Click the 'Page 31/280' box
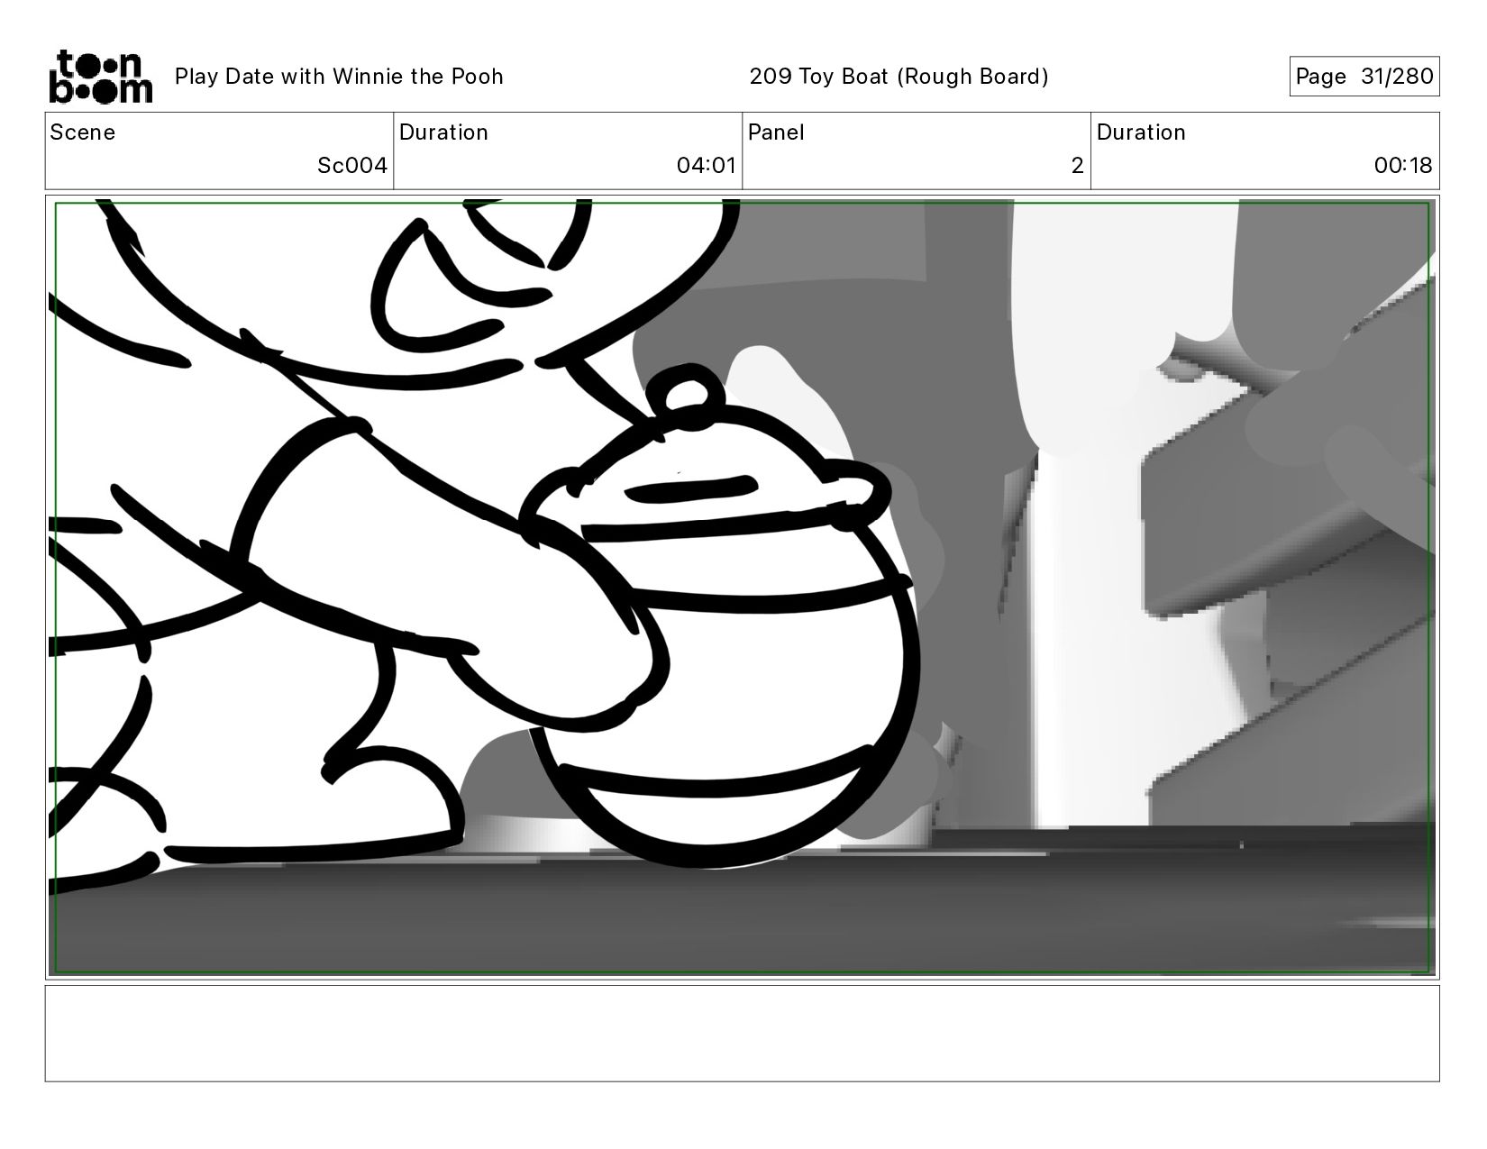This screenshot has width=1487, height=1149. [1364, 77]
